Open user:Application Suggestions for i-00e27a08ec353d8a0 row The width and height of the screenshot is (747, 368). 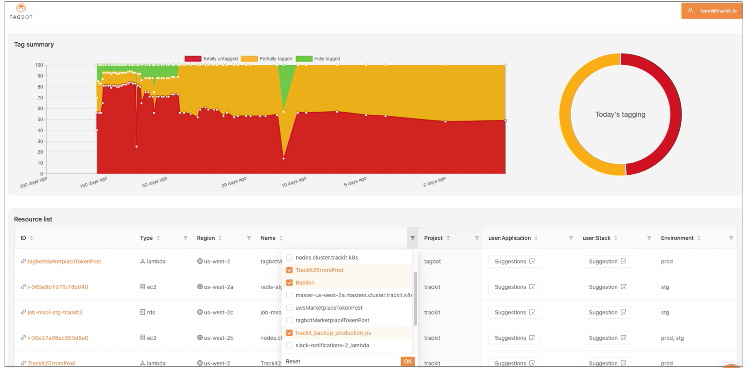(x=515, y=338)
